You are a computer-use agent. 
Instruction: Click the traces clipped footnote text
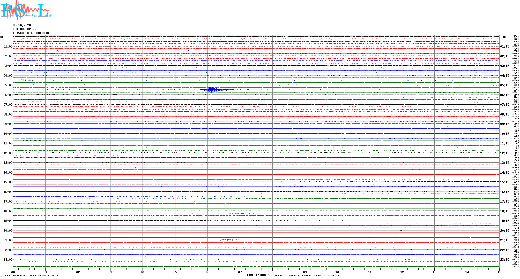click(307, 275)
